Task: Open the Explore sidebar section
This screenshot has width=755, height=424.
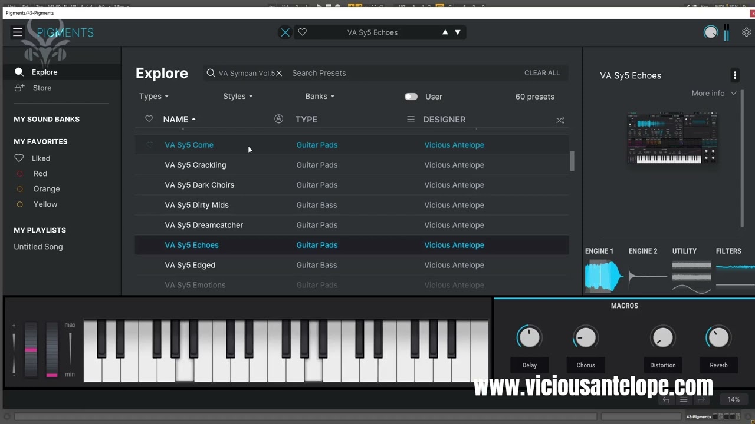Action: coord(62,72)
